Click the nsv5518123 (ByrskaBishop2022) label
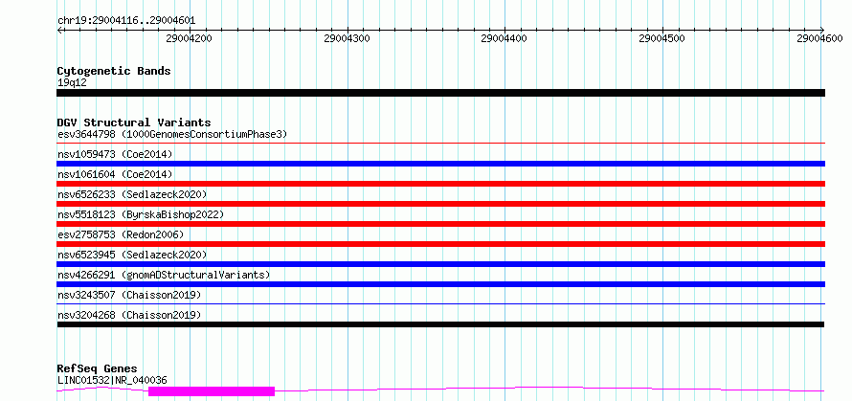The width and height of the screenshot is (852, 401). point(141,214)
